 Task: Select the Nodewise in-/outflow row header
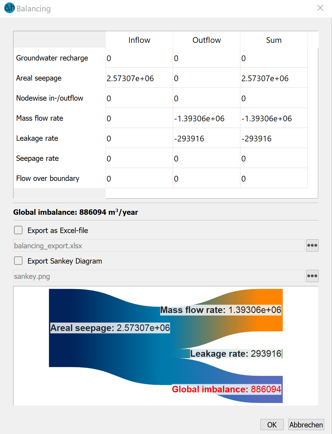tap(59, 98)
